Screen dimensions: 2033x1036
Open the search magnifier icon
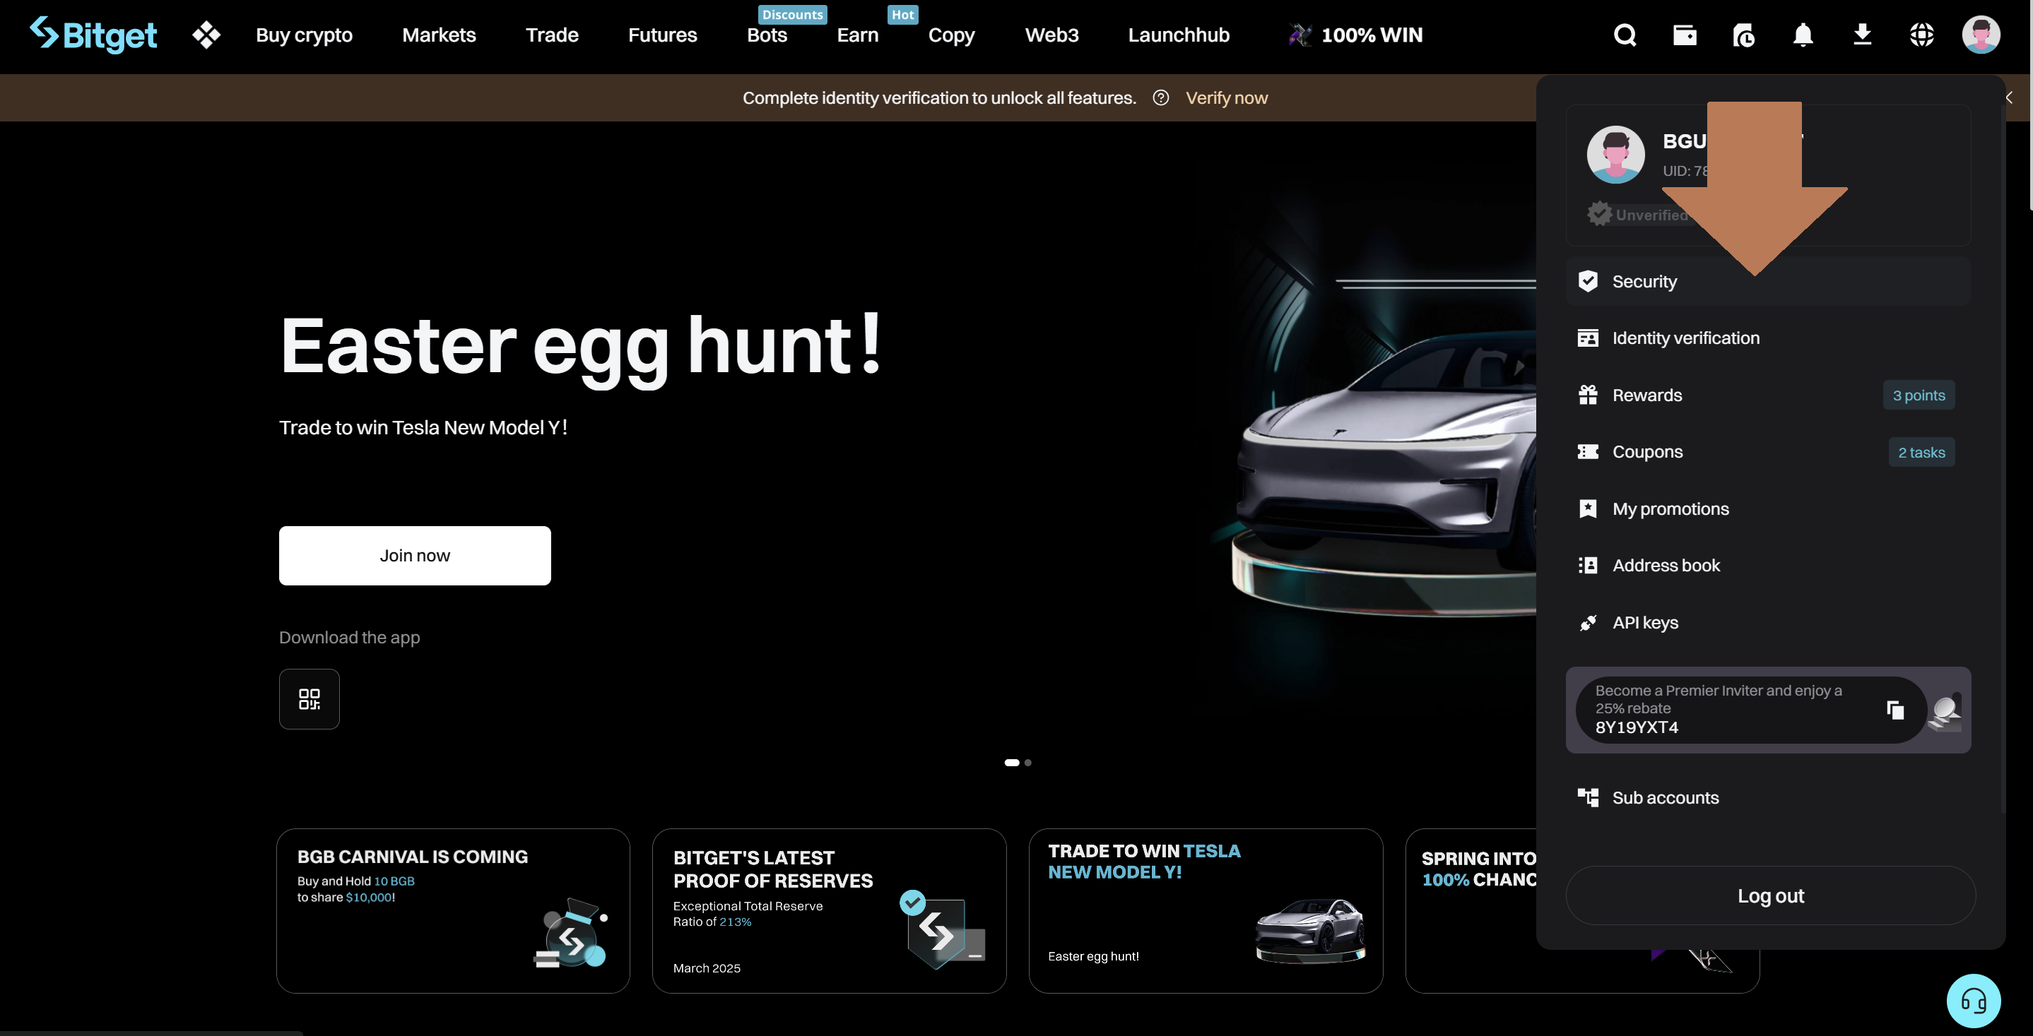[1624, 35]
